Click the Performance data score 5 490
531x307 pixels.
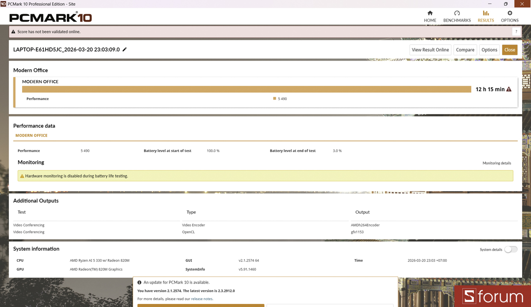click(85, 151)
